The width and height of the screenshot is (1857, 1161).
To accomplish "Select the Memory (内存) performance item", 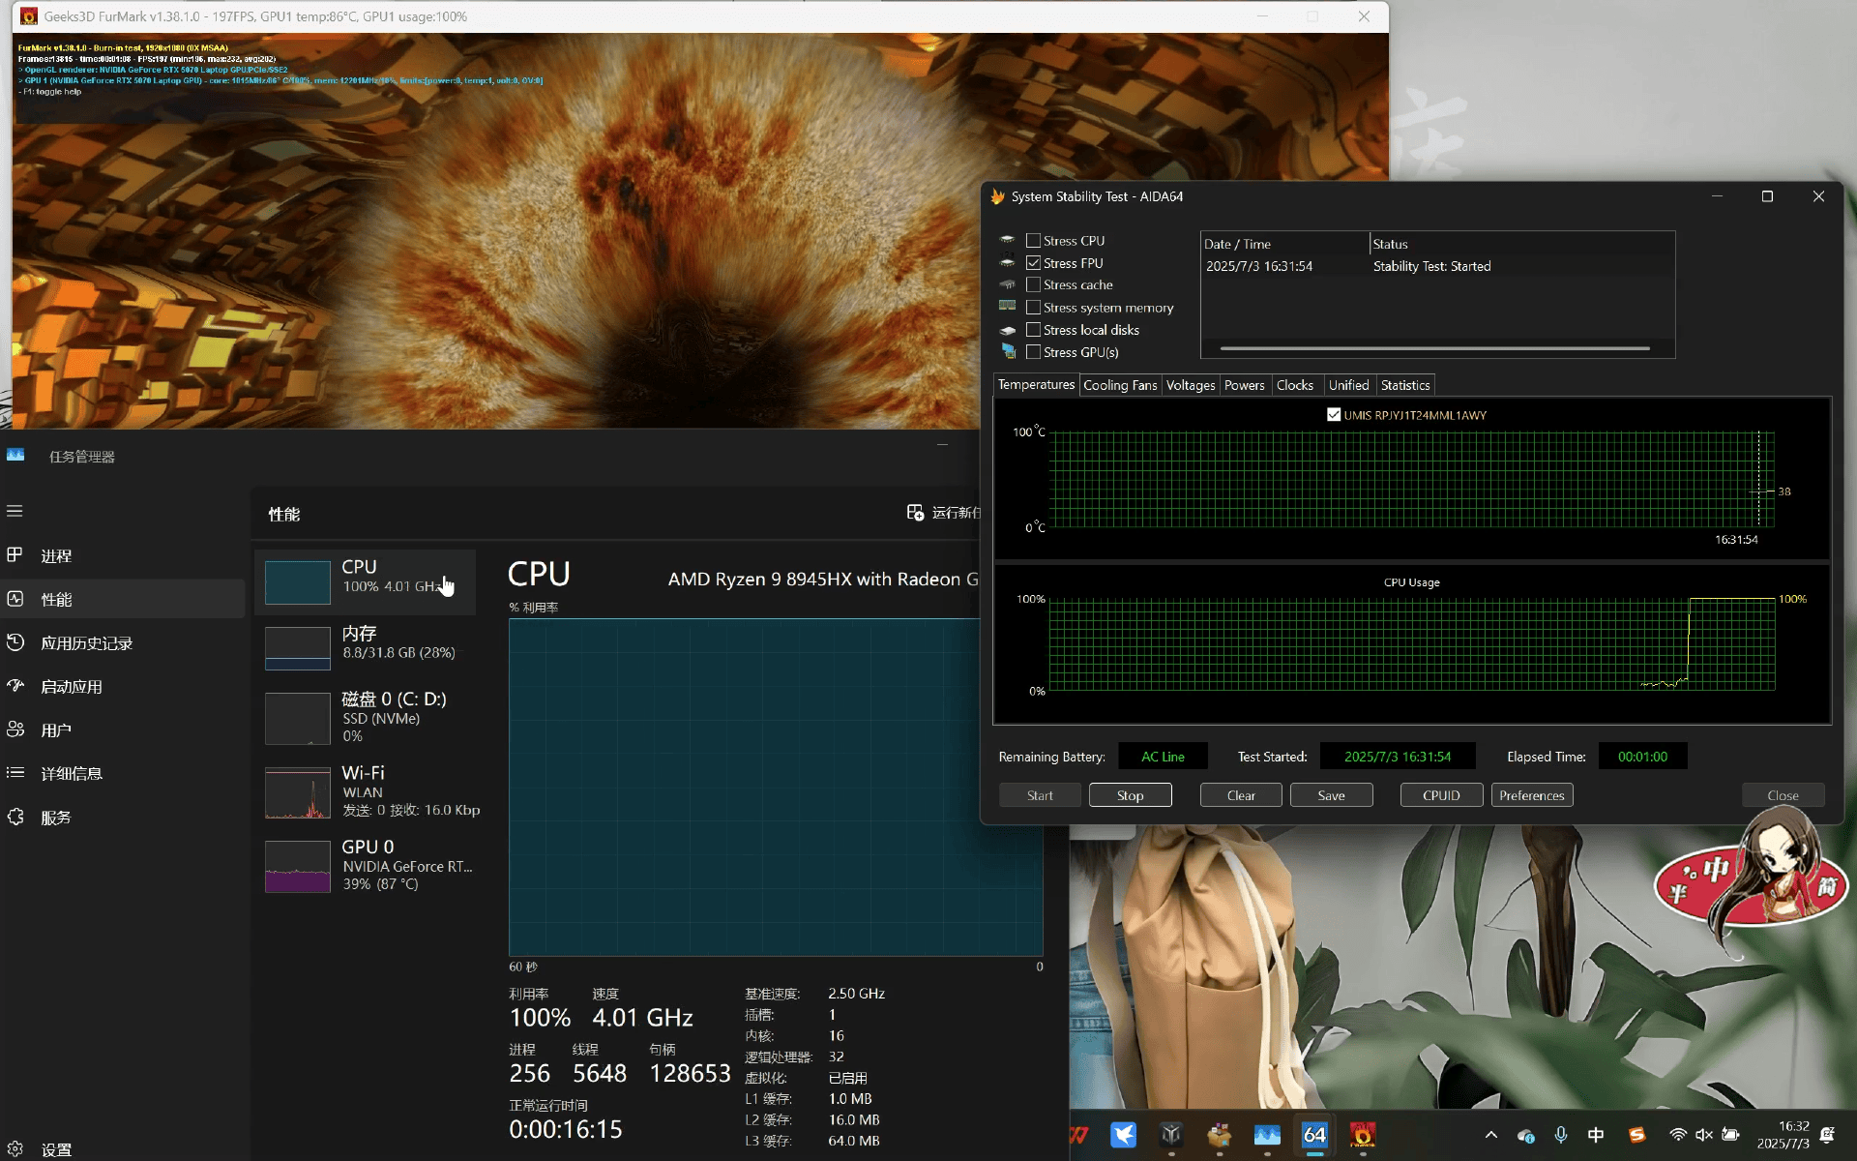I will coord(366,648).
